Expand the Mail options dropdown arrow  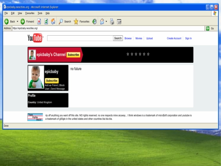coord(106,21)
